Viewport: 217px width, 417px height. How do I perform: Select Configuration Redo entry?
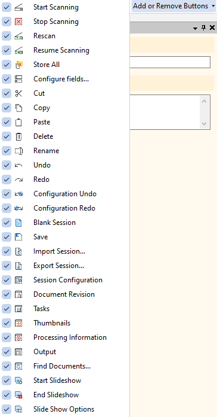64,208
